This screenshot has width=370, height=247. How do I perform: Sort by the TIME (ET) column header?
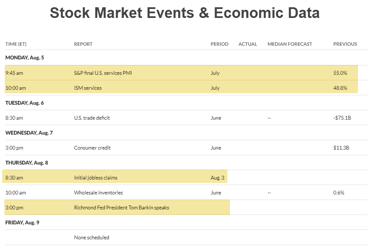coord(16,44)
